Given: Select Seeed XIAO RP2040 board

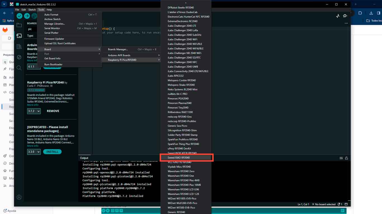Looking at the screenshot, I should (186, 158).
